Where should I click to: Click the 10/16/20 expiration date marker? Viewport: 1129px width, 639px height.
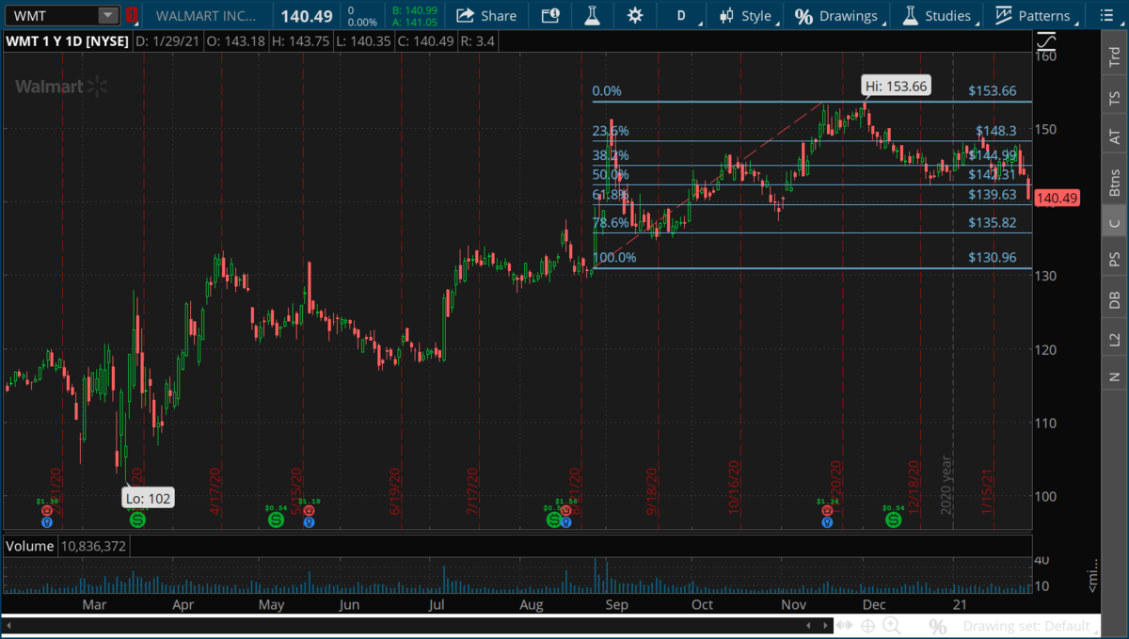pyautogui.click(x=733, y=487)
